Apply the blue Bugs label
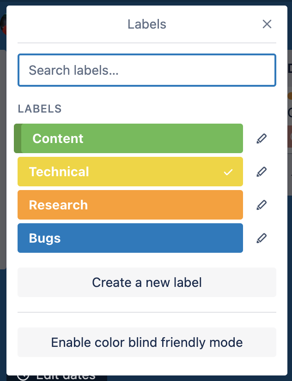The width and height of the screenshot is (292, 381). 130,238
